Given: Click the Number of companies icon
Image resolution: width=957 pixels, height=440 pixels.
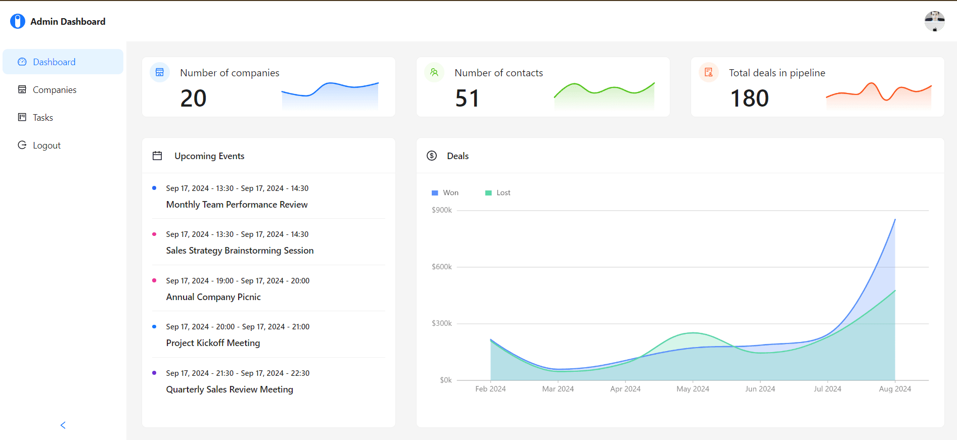Looking at the screenshot, I should pos(160,72).
